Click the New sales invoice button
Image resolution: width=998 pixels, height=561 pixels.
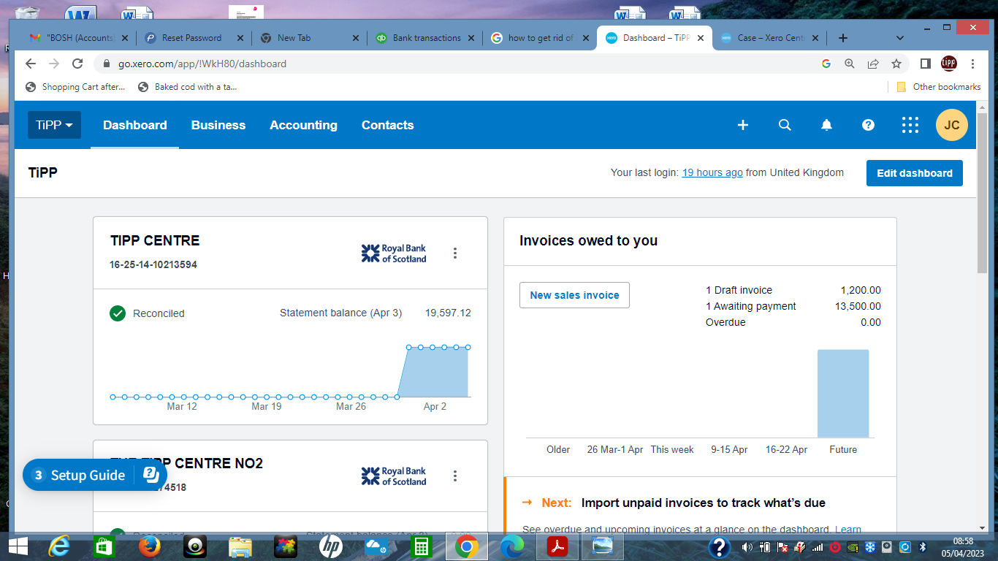[x=574, y=295]
